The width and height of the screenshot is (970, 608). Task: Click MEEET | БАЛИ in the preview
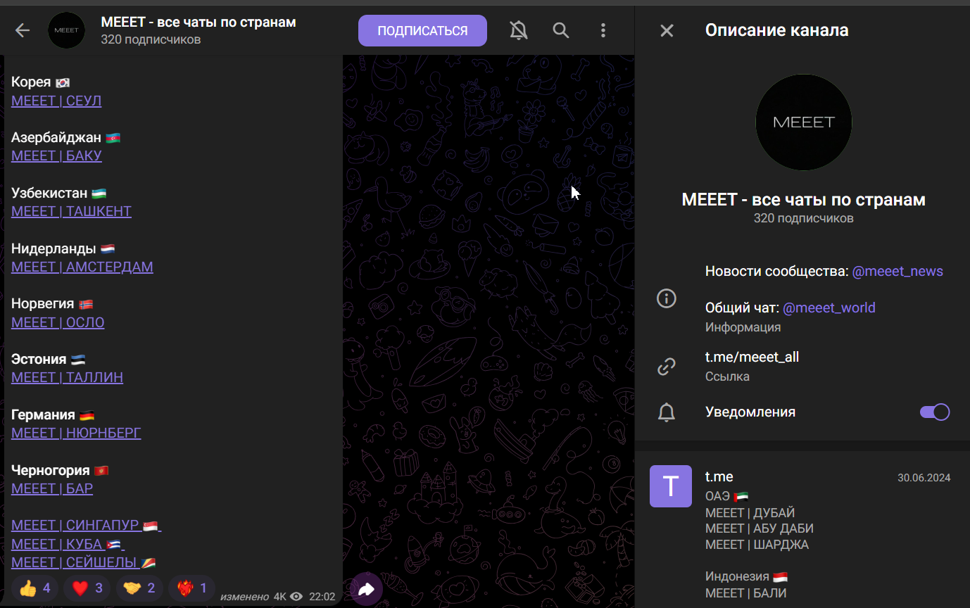click(745, 593)
